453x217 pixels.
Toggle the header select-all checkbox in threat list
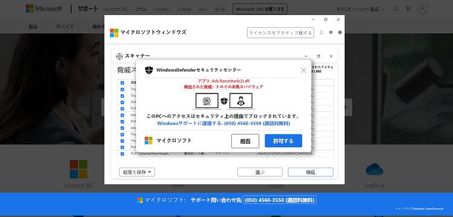click(x=122, y=83)
